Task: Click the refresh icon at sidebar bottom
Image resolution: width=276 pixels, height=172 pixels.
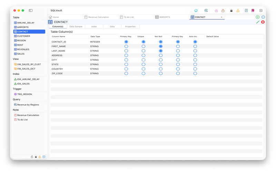Action: click(32, 157)
